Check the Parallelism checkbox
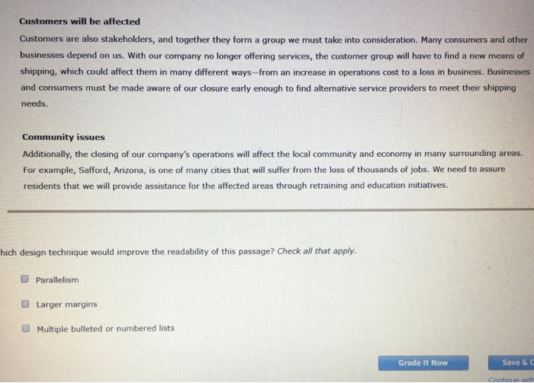This screenshot has height=383, width=534. (24, 279)
